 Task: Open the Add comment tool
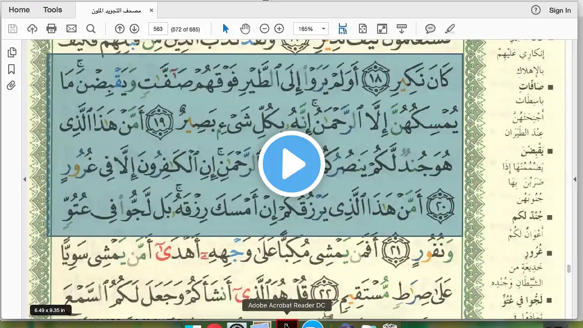(430, 29)
